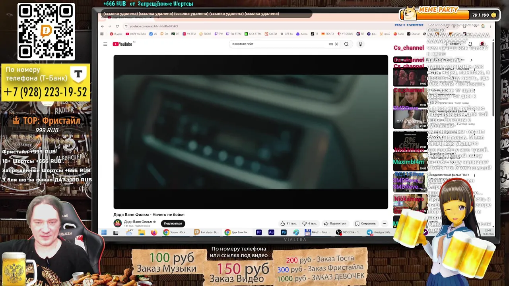Open the video title Ничего не бойся
This screenshot has width=509, height=286.
(149, 214)
